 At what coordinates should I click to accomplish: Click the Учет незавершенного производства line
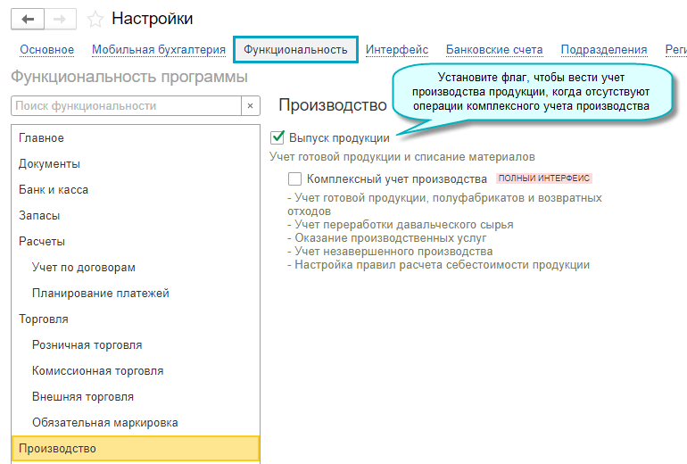[390, 252]
